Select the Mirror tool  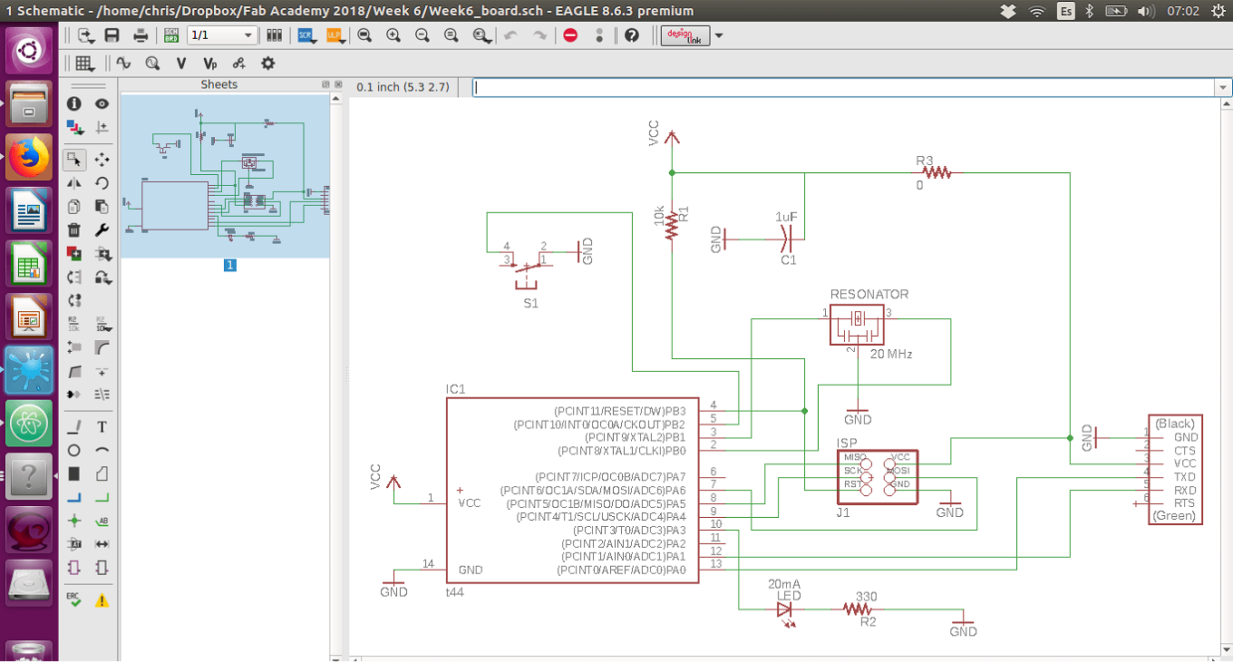pyautogui.click(x=74, y=183)
